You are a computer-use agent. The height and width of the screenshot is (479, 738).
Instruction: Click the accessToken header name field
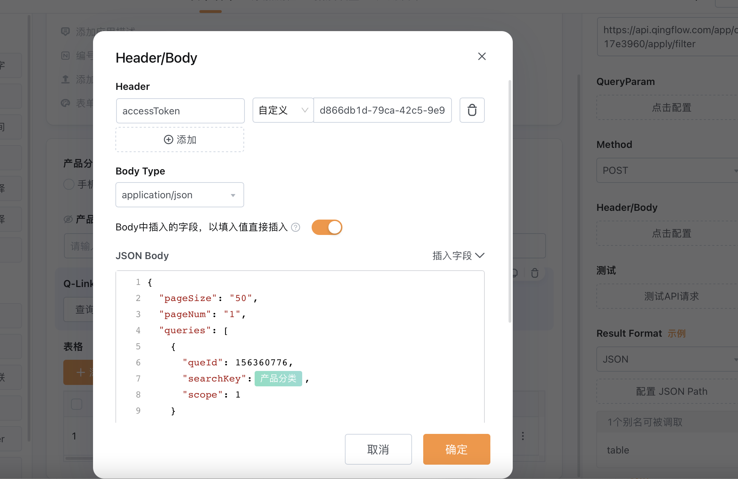click(180, 111)
